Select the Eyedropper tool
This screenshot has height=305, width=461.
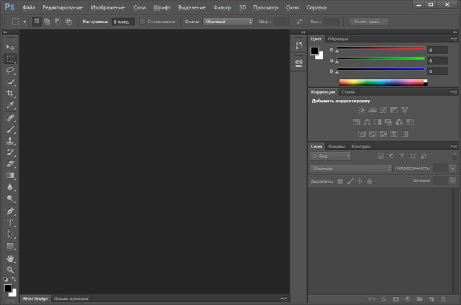tap(10, 105)
